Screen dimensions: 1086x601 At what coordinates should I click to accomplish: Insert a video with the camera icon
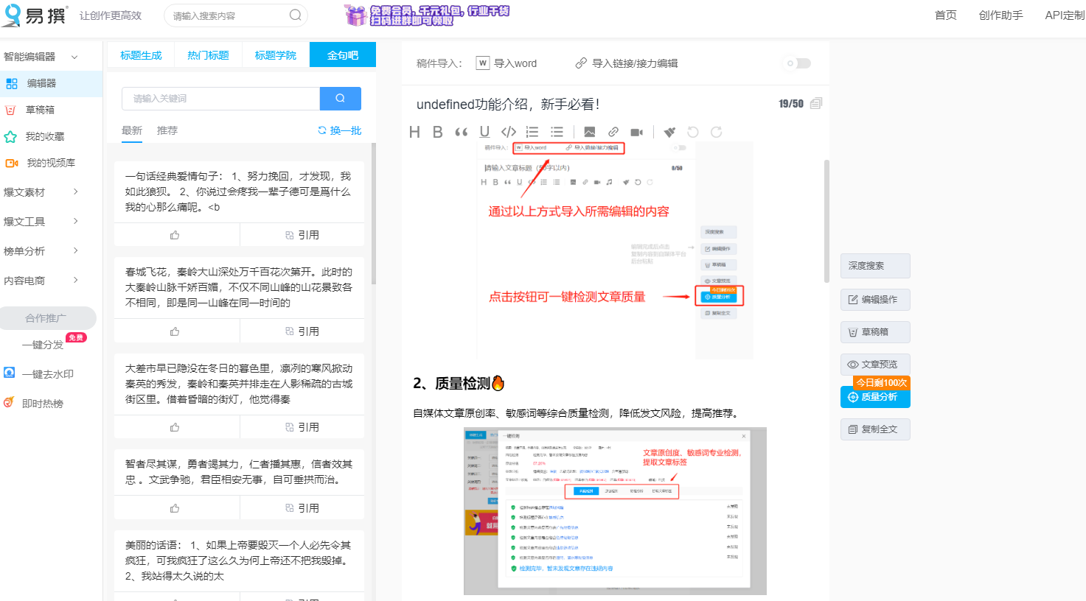point(637,132)
